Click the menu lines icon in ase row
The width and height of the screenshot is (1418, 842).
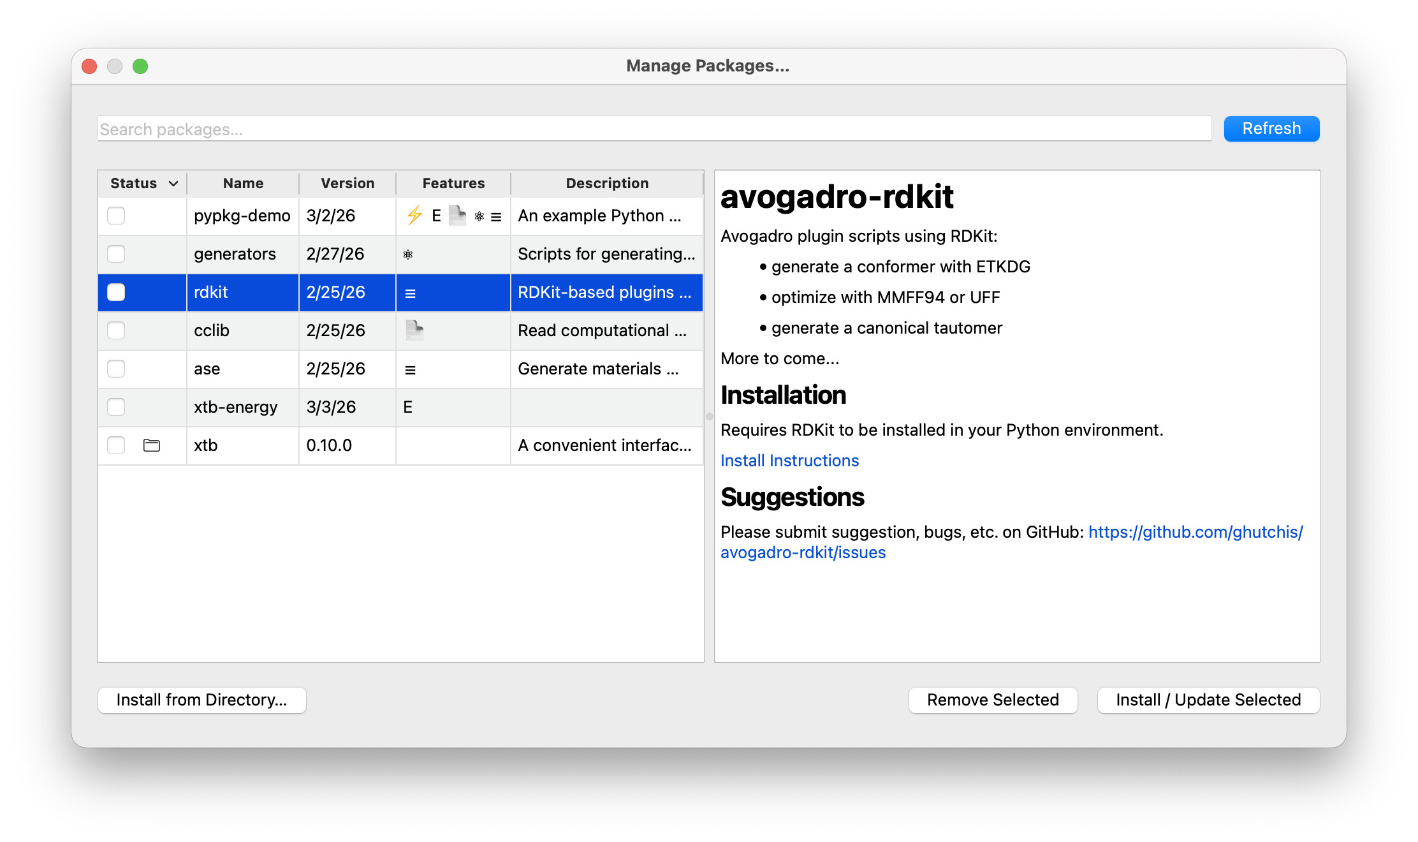[x=410, y=370]
